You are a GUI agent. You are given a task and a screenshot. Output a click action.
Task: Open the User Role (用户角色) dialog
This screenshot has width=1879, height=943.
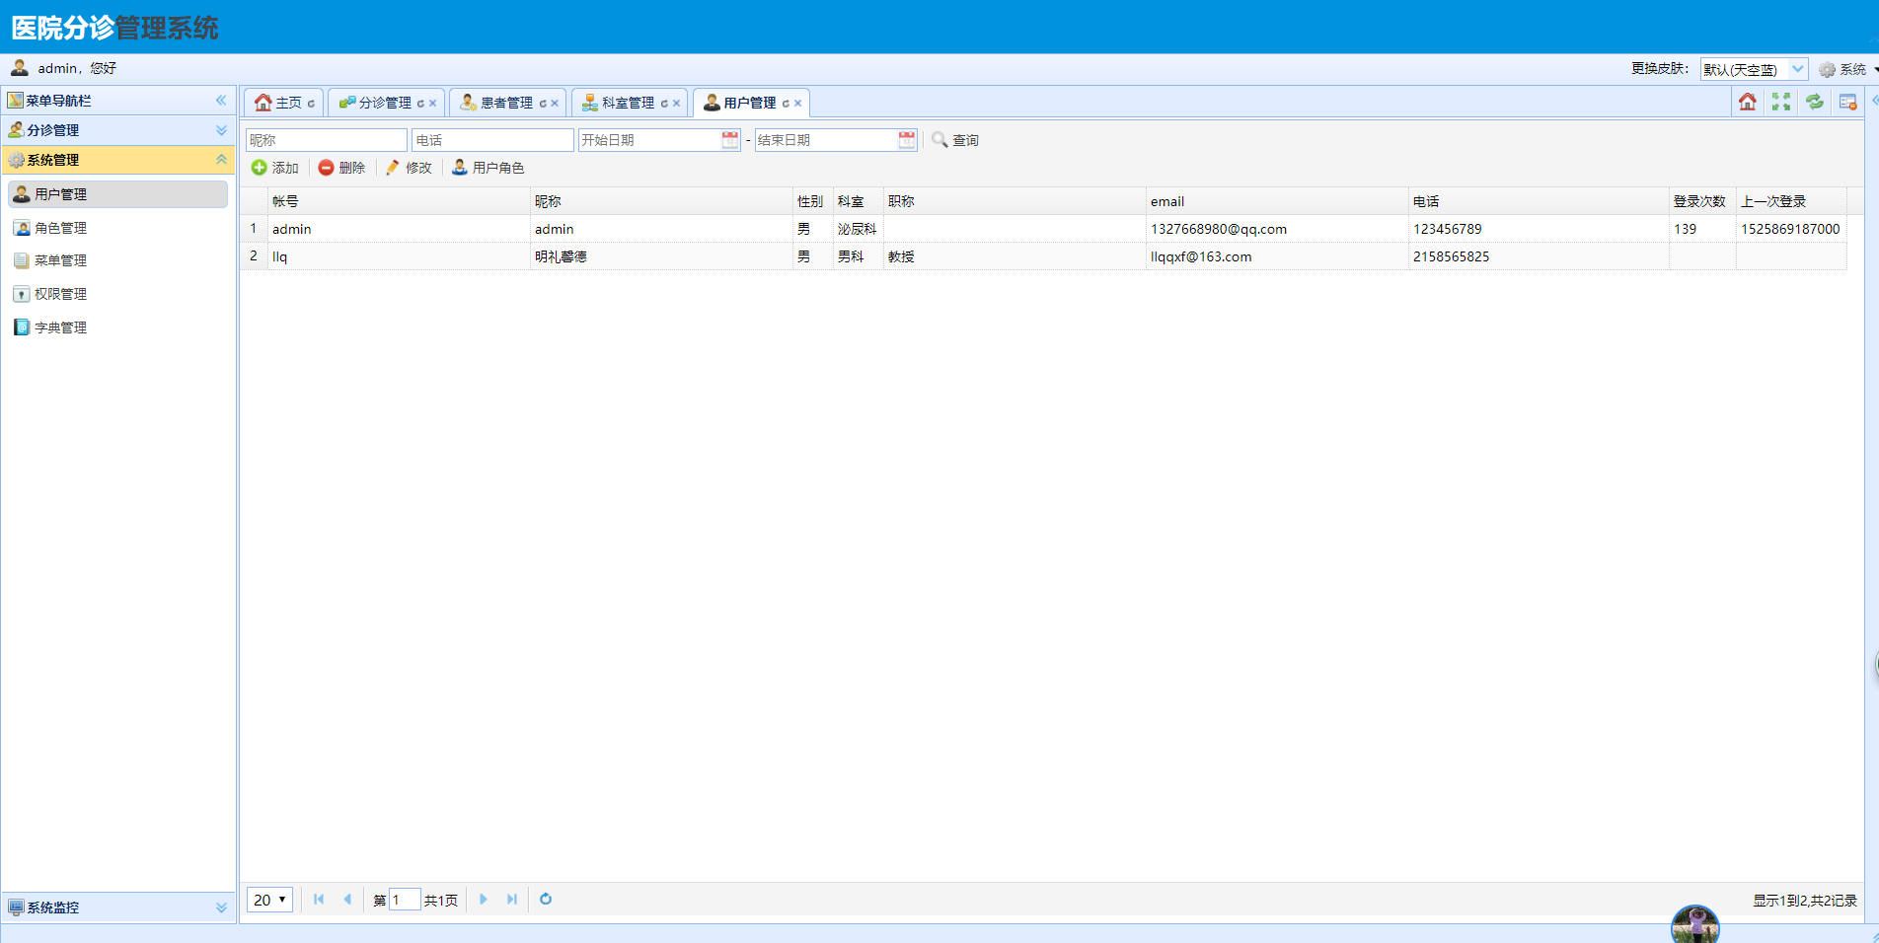(x=489, y=168)
